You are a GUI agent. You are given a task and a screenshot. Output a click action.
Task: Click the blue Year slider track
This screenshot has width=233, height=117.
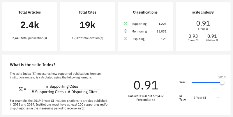coord(205,82)
